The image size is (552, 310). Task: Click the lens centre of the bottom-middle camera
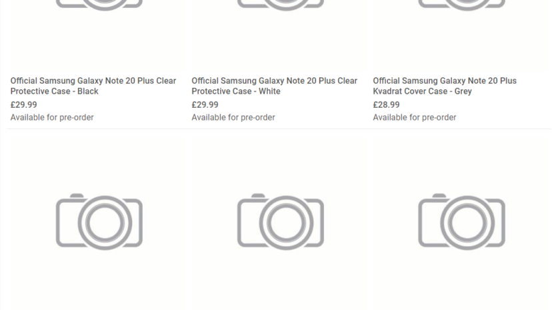pos(281,222)
